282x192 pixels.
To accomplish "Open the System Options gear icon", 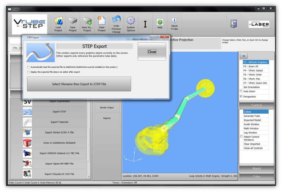I will point(131,21).
